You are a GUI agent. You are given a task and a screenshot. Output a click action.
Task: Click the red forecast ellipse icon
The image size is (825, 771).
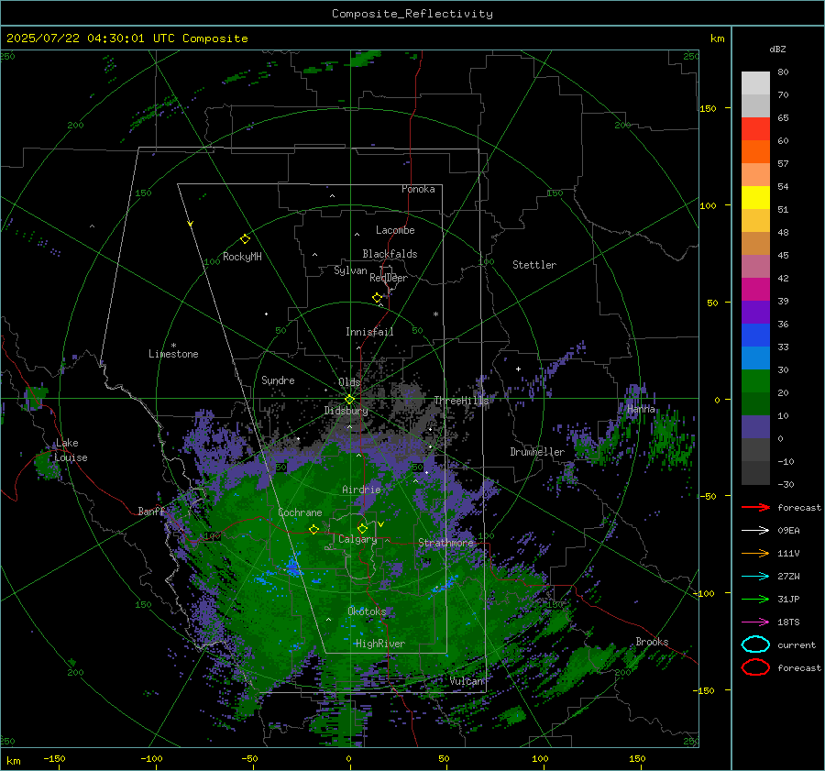[755, 667]
